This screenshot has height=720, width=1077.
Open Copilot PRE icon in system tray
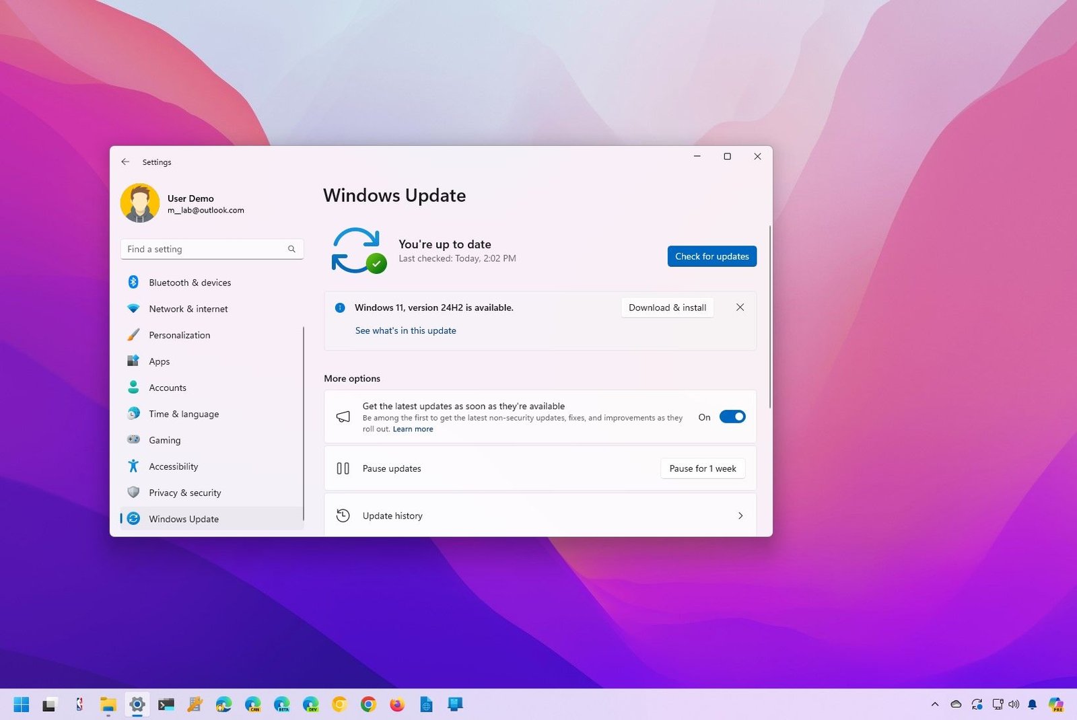click(1057, 704)
